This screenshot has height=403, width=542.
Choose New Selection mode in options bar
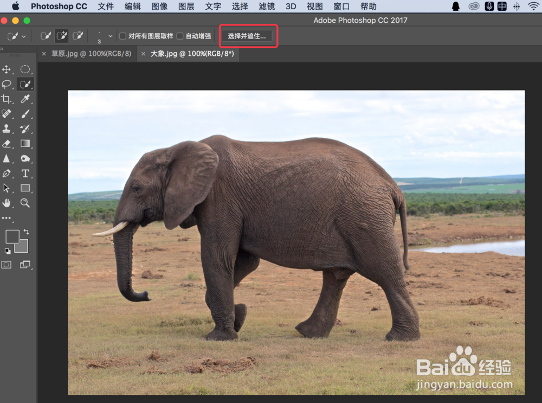click(x=46, y=36)
